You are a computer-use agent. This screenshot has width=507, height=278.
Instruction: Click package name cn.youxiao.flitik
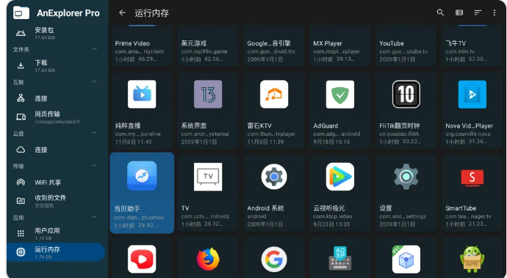click(x=399, y=133)
